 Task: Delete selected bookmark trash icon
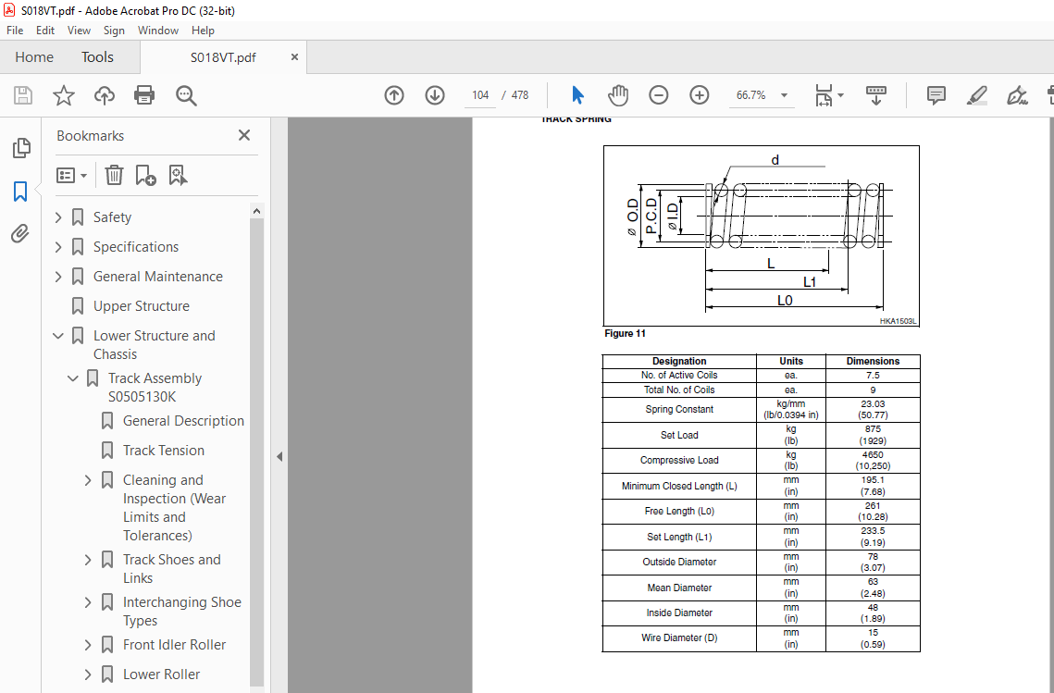click(x=114, y=176)
